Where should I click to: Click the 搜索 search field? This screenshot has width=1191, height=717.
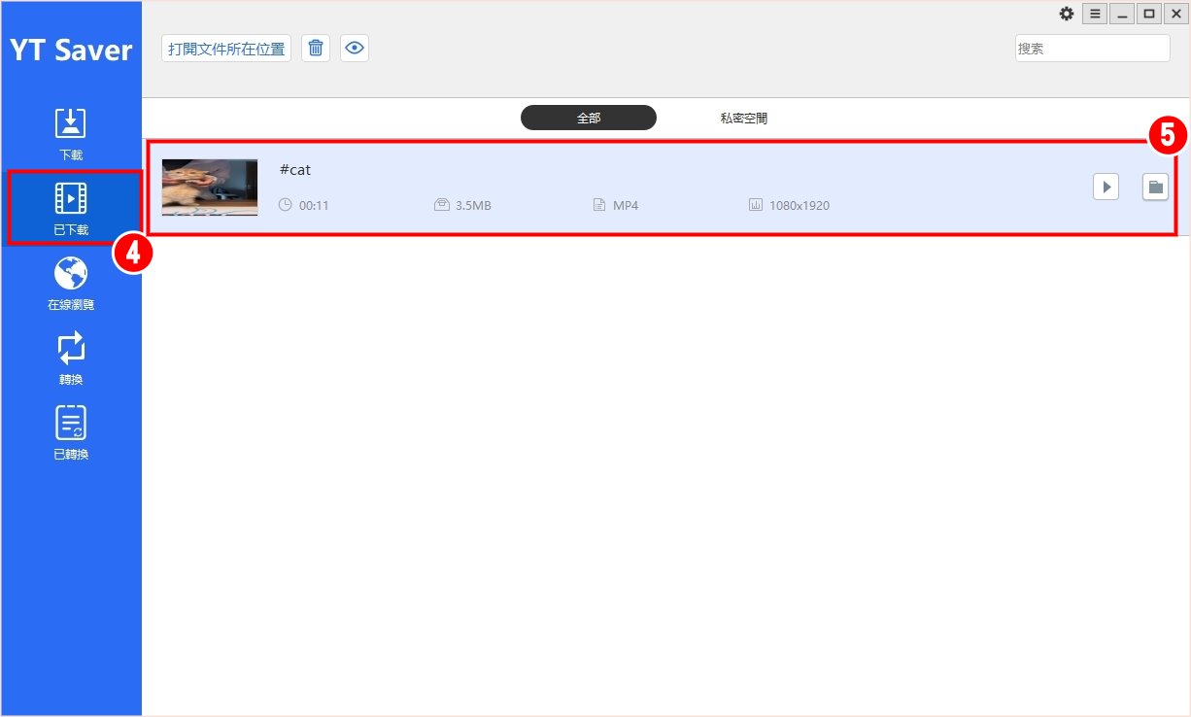(x=1092, y=48)
